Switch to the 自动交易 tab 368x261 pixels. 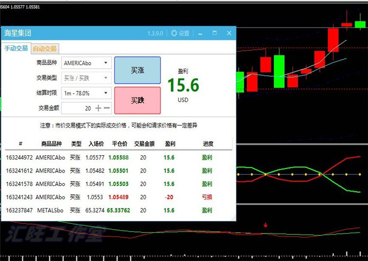(45, 48)
